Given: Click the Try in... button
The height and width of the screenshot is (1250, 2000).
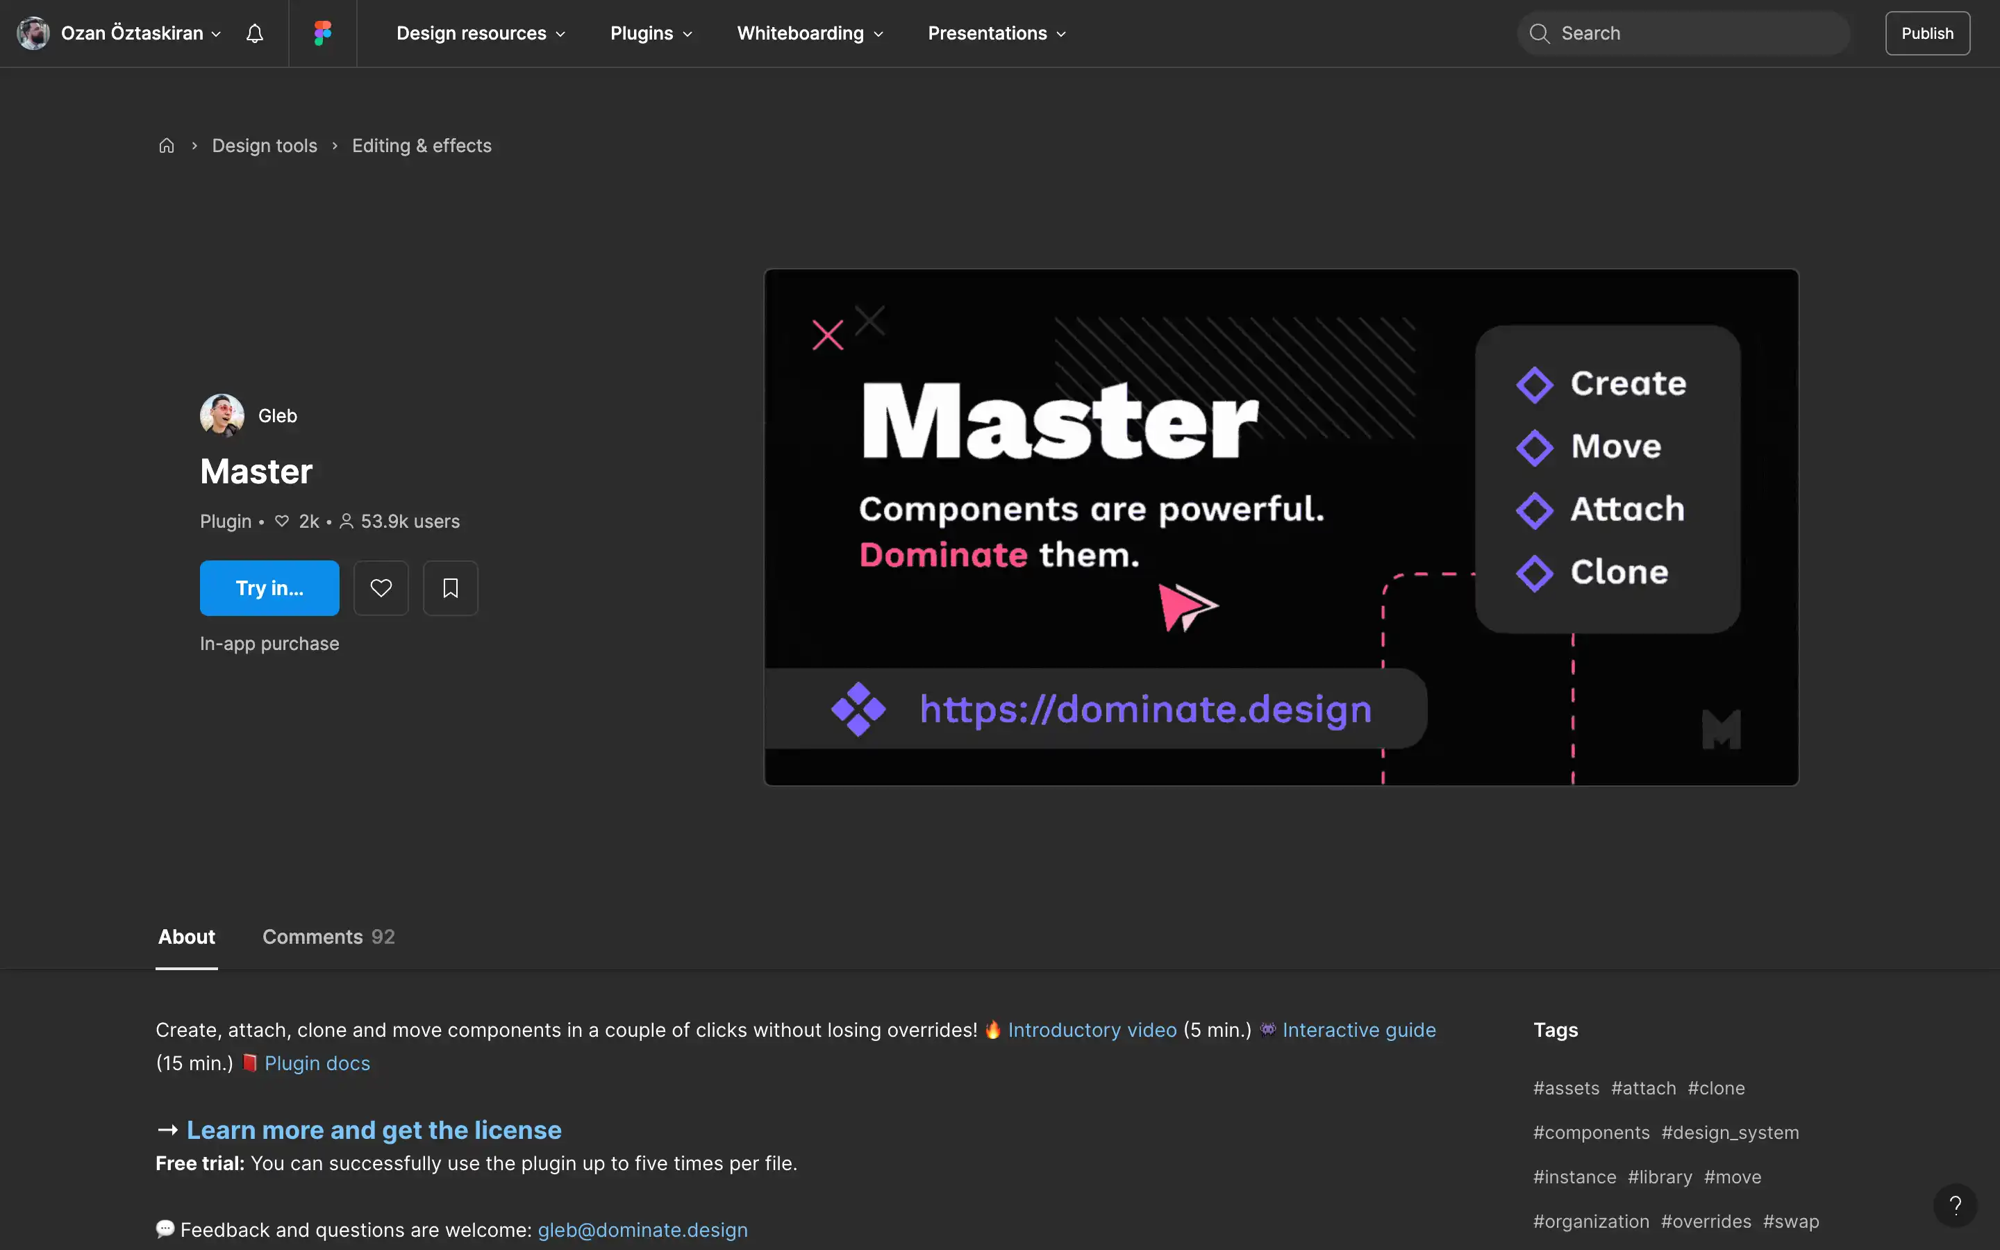Looking at the screenshot, I should point(269,587).
